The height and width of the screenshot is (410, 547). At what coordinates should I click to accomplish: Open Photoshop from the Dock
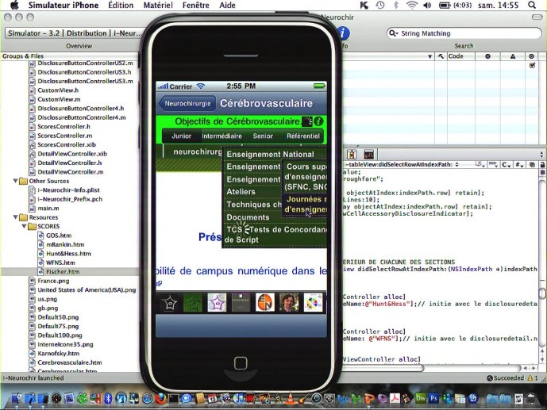click(433, 398)
